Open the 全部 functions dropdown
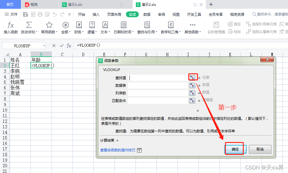 [66, 27]
